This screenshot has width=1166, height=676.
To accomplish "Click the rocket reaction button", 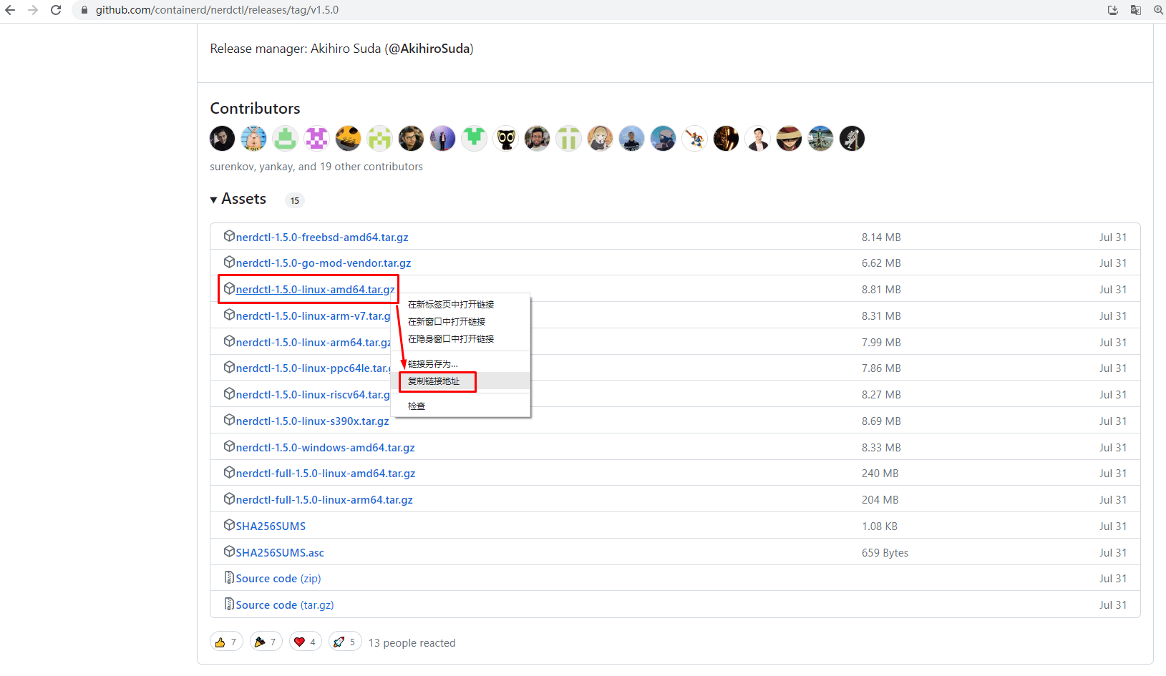I will coord(345,642).
